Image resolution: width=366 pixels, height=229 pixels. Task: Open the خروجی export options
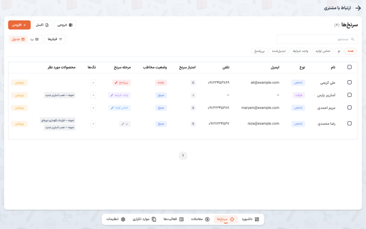pyautogui.click(x=65, y=25)
